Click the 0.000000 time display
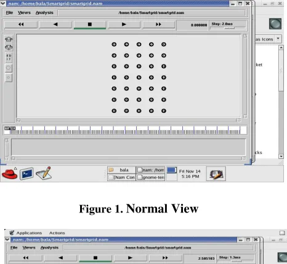The height and width of the screenshot is (264, 287). (x=192, y=25)
